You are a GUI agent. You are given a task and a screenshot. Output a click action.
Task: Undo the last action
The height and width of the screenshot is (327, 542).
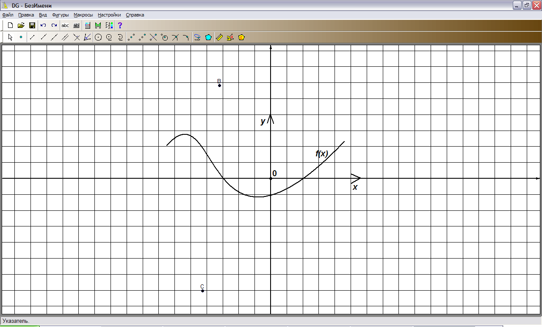[43, 25]
